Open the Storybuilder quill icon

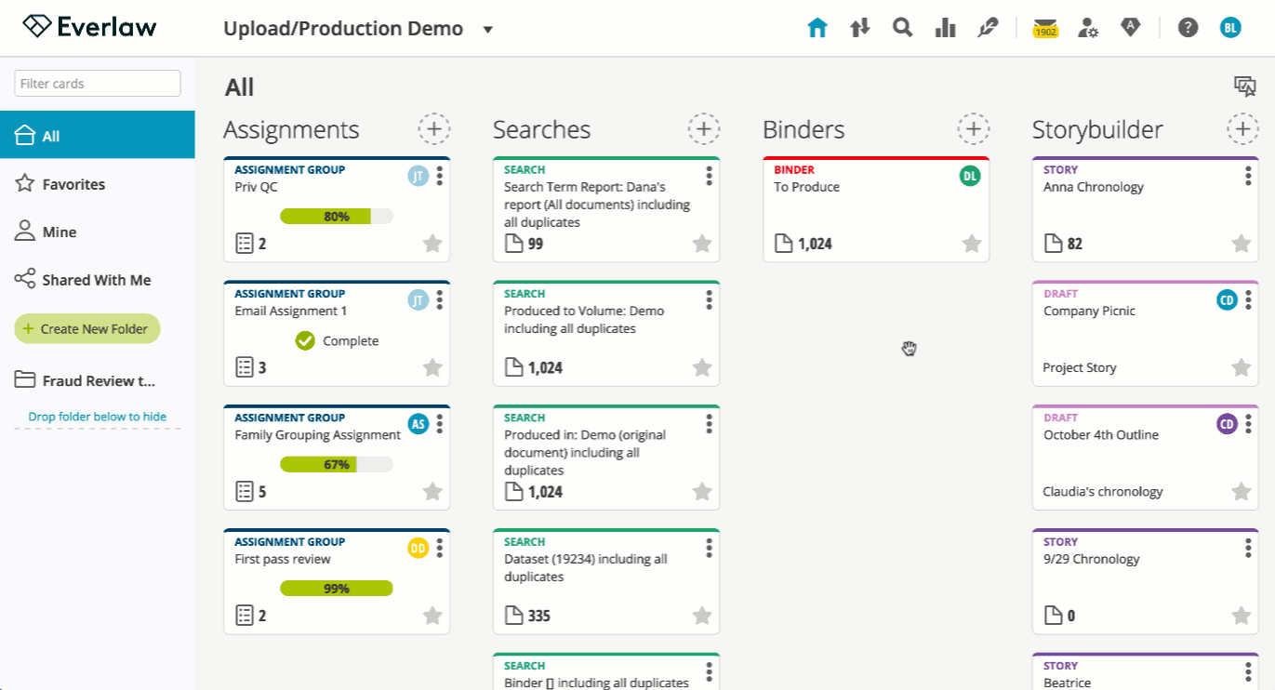[x=988, y=28]
